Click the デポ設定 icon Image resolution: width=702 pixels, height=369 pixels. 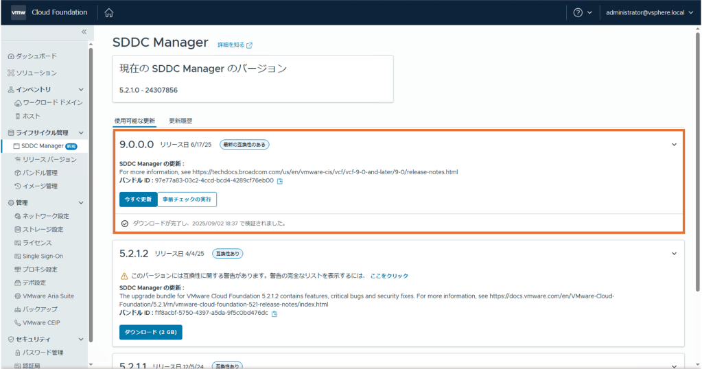pos(17,283)
